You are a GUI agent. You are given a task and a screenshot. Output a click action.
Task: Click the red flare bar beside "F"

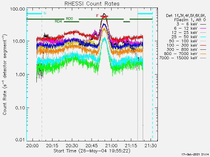tap(104, 16)
